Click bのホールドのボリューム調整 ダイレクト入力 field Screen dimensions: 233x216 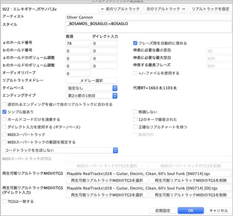pos(104,66)
